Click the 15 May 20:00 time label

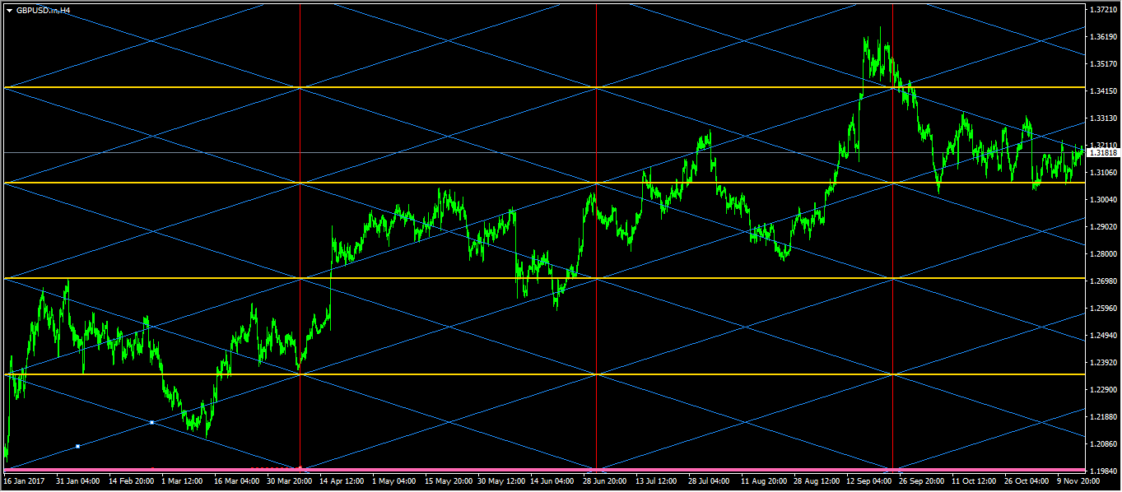click(449, 480)
